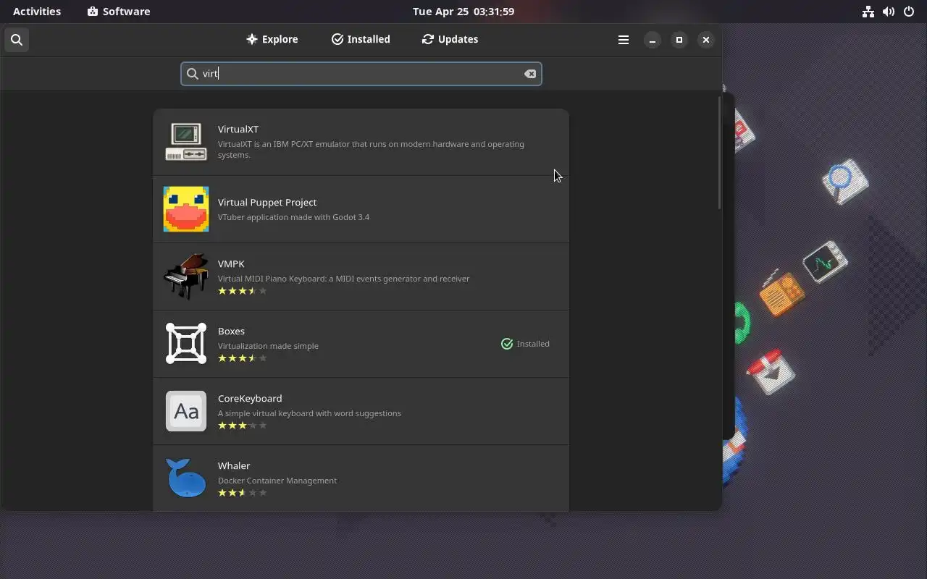The image size is (927, 579).
Task: Maximize the Software window
Action: [x=679, y=40]
